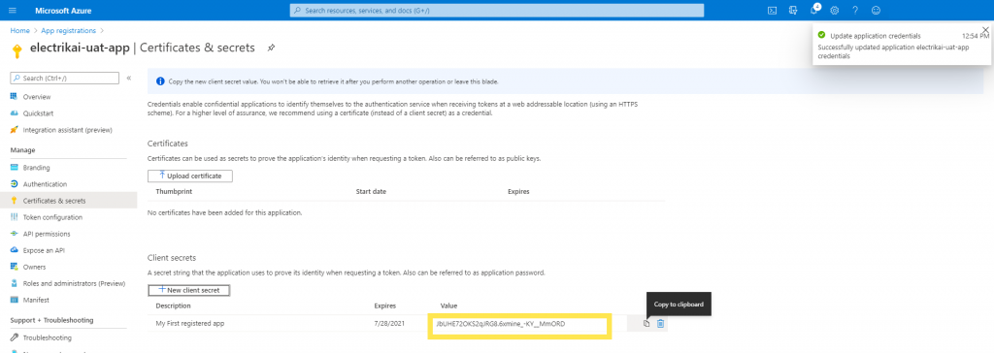Click the Owners people icon
The height and width of the screenshot is (353, 994).
pyautogui.click(x=14, y=267)
